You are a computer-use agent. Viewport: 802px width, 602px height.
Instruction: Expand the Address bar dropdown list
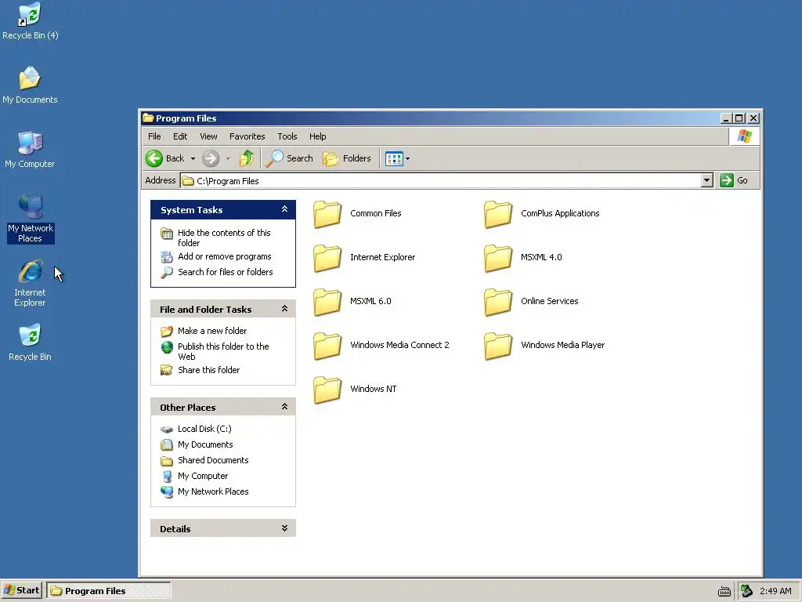(707, 180)
